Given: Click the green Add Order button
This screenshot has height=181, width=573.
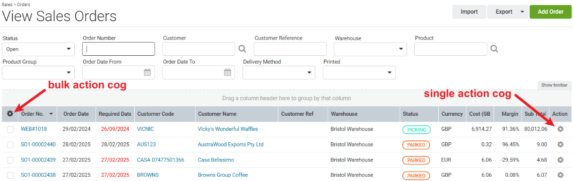Looking at the screenshot, I should coord(551,12).
